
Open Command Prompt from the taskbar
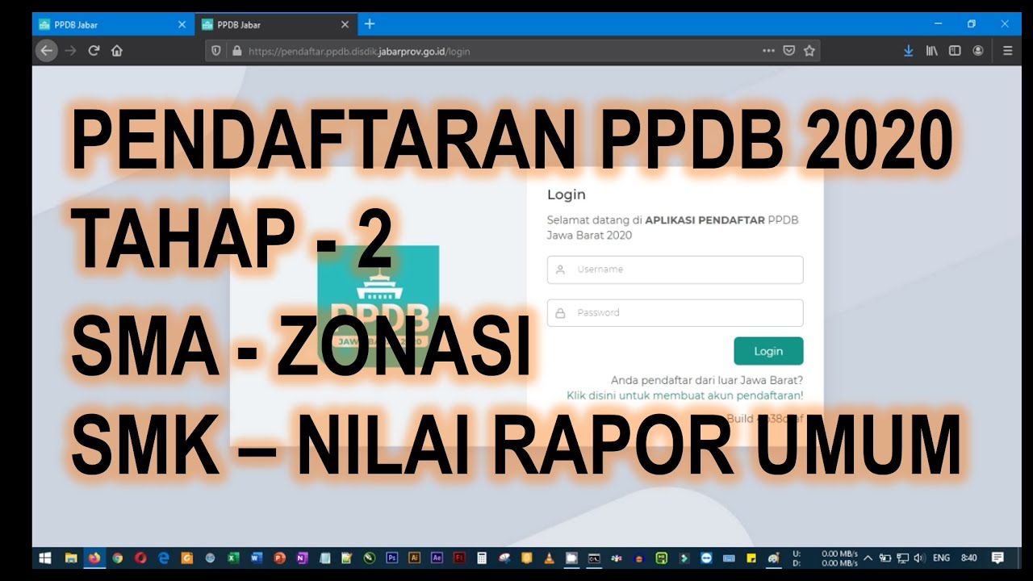(x=594, y=558)
